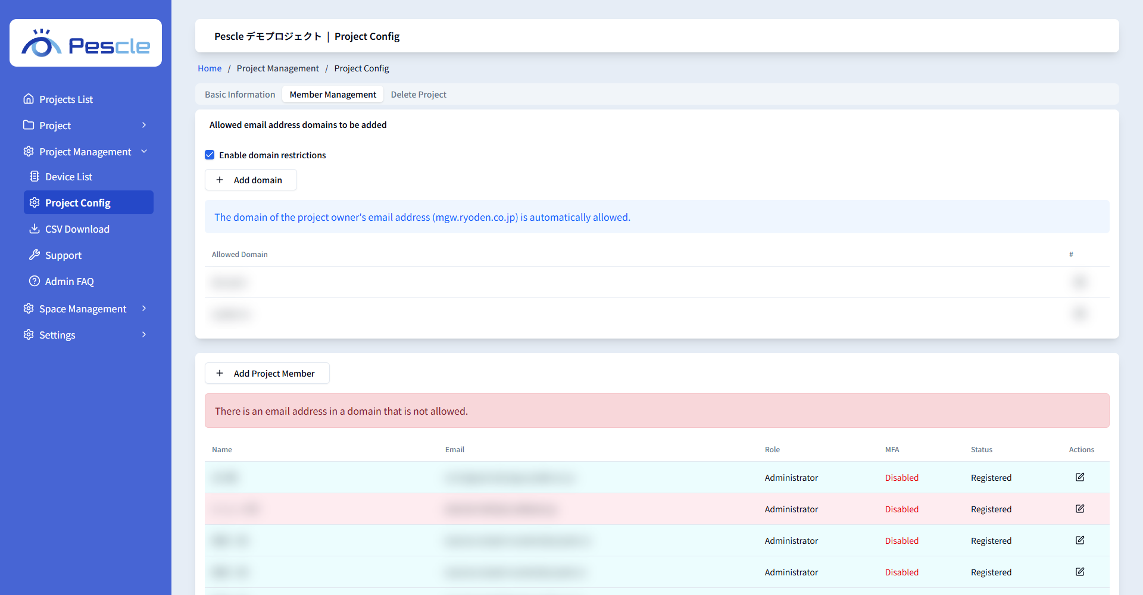Image resolution: width=1143 pixels, height=595 pixels.
Task: Open Device List in sidebar
Action: coord(89,177)
